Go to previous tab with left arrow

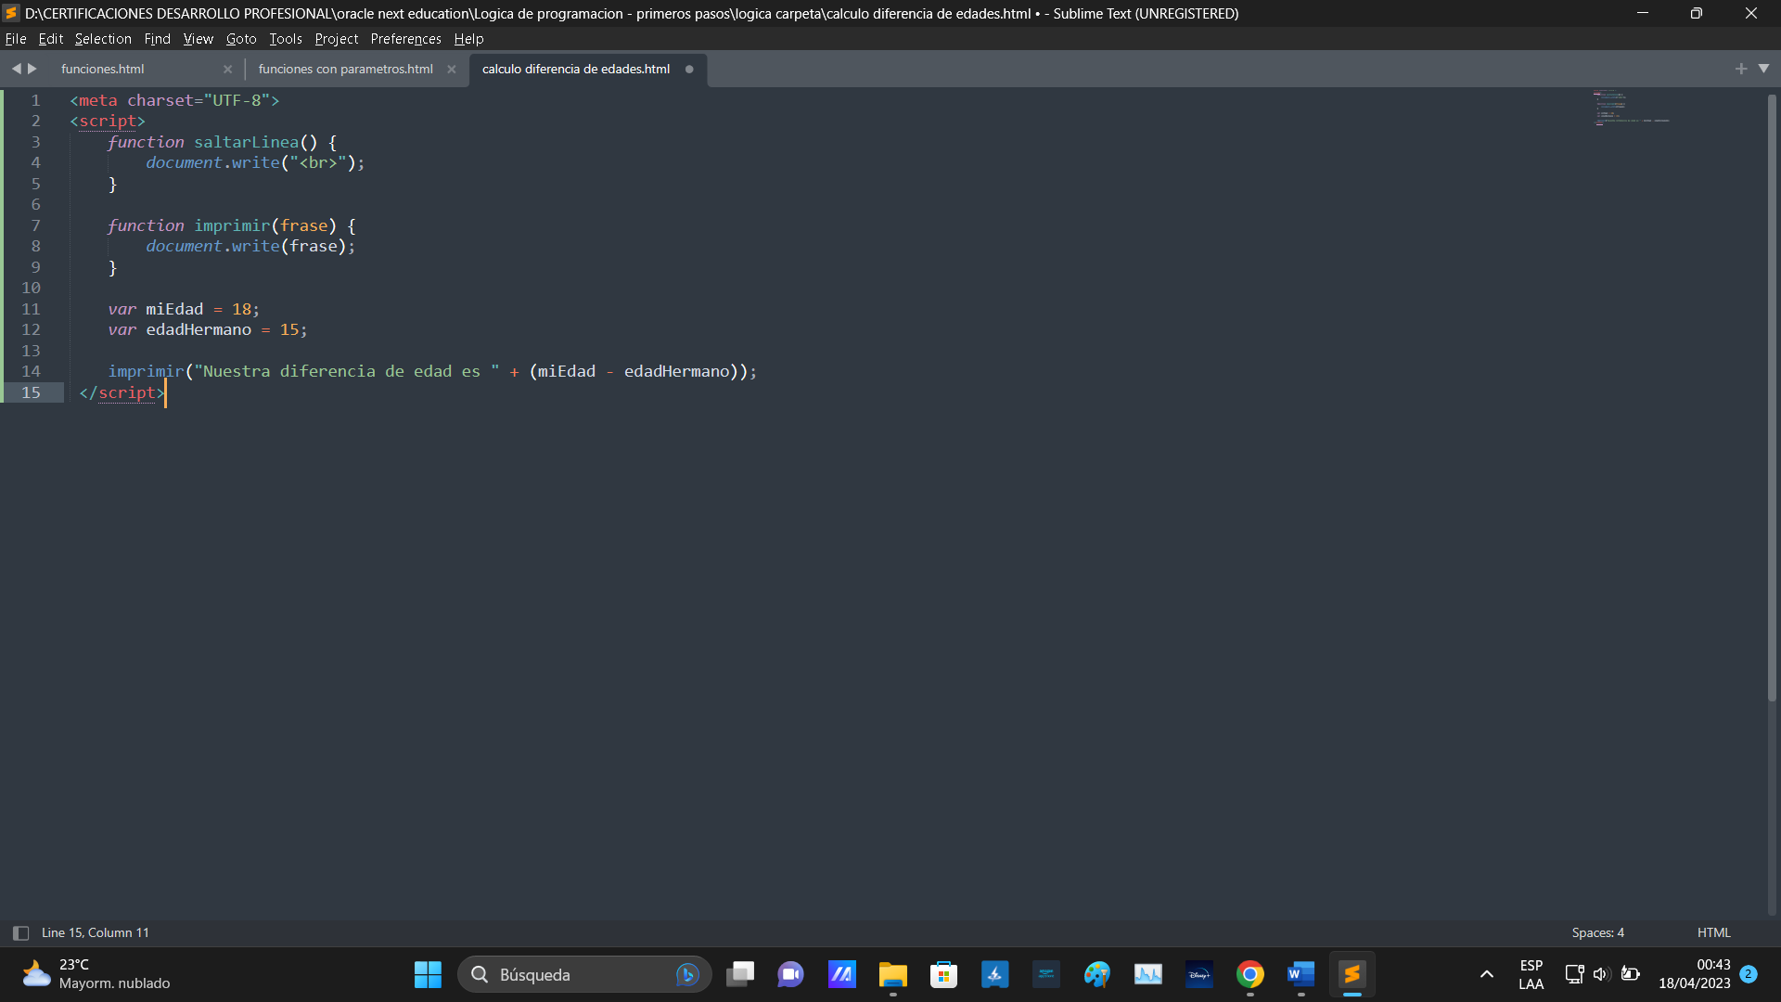(16, 69)
